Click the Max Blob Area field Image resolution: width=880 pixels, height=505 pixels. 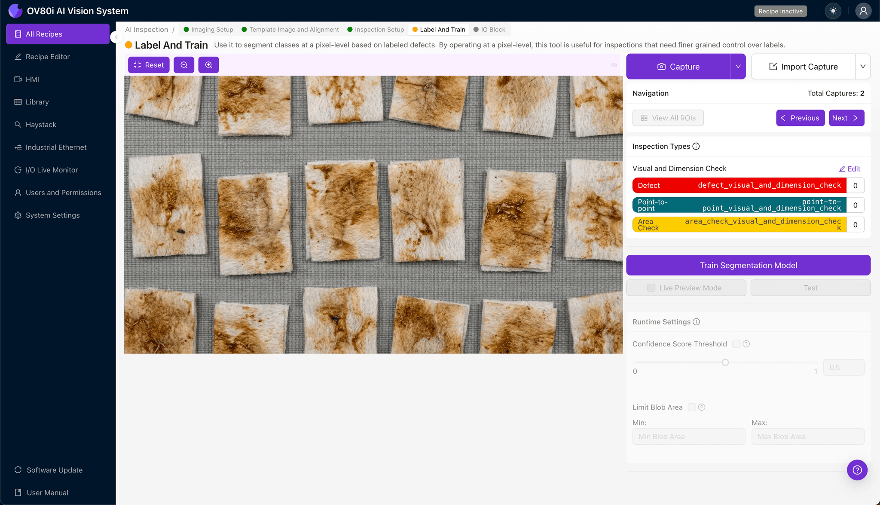(x=808, y=437)
